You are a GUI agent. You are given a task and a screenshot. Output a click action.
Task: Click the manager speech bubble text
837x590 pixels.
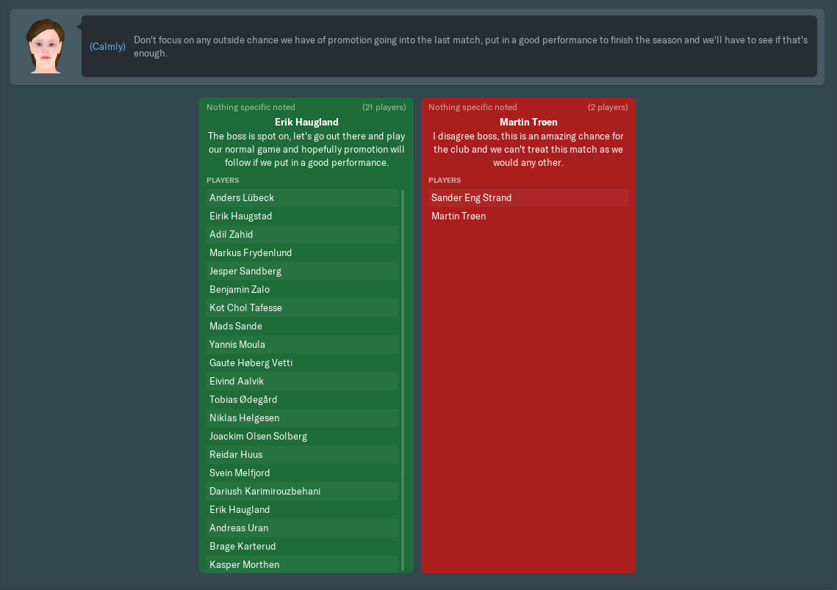click(x=470, y=46)
